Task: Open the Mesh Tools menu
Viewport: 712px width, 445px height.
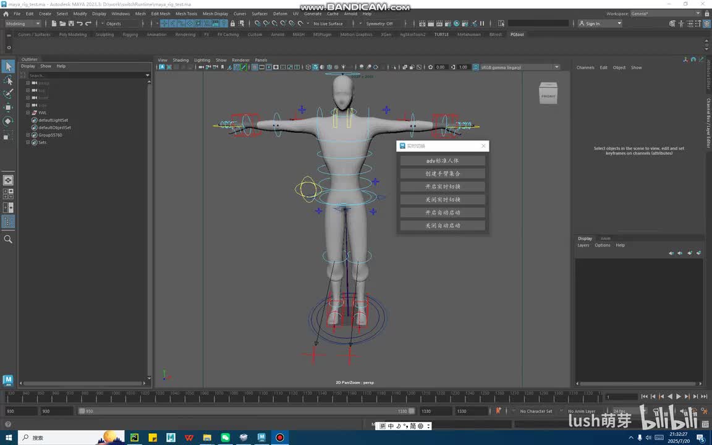Action: (x=186, y=14)
